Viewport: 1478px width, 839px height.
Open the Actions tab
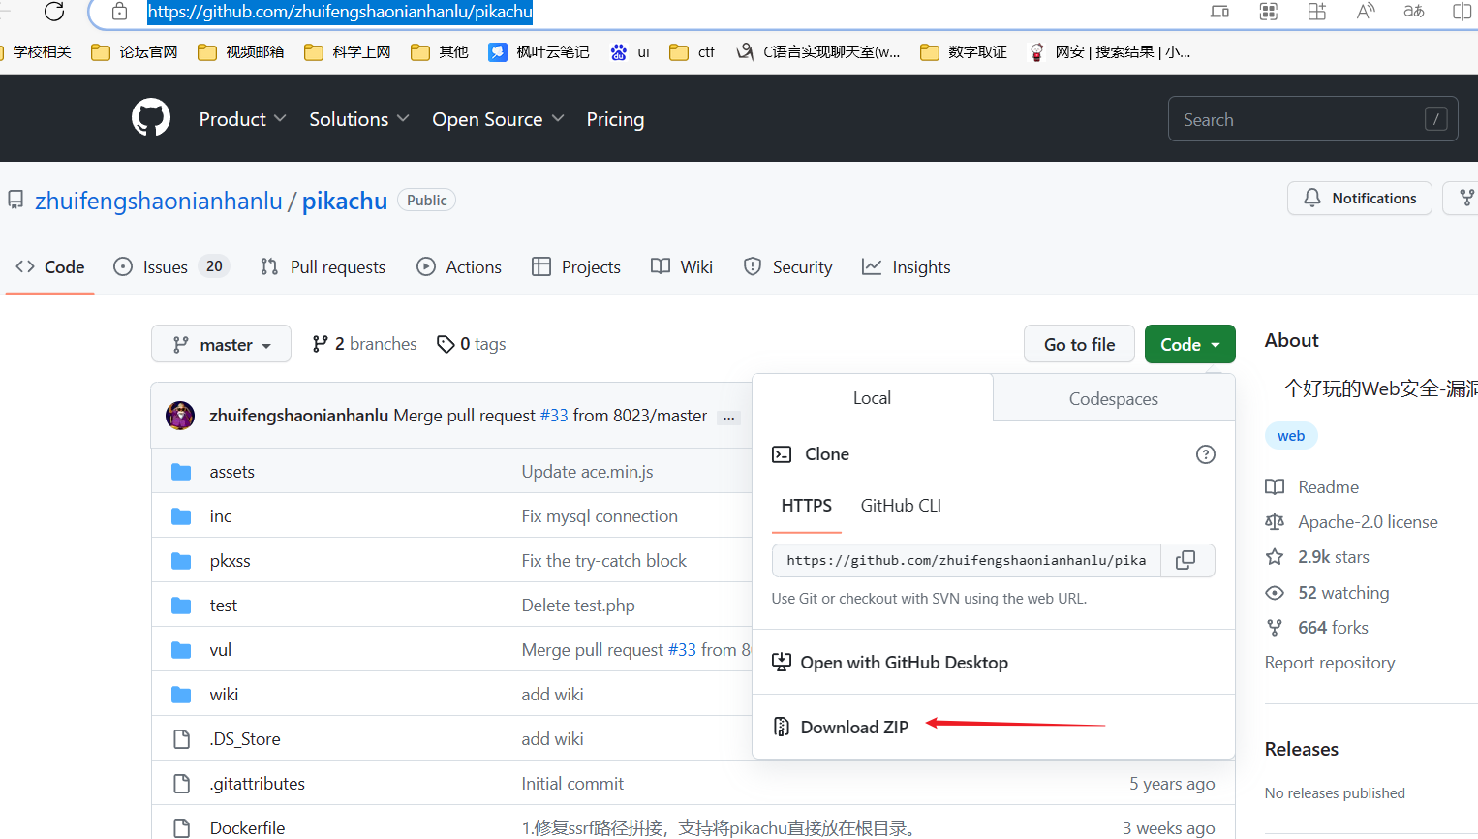click(x=459, y=267)
